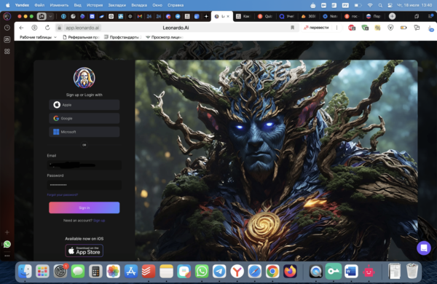Open the История menu

coord(95,5)
